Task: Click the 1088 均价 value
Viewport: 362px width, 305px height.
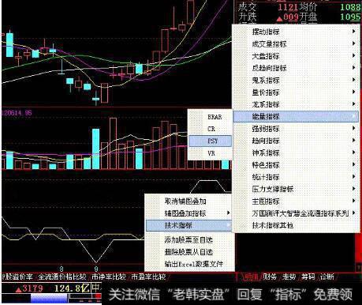Action: pos(350,7)
